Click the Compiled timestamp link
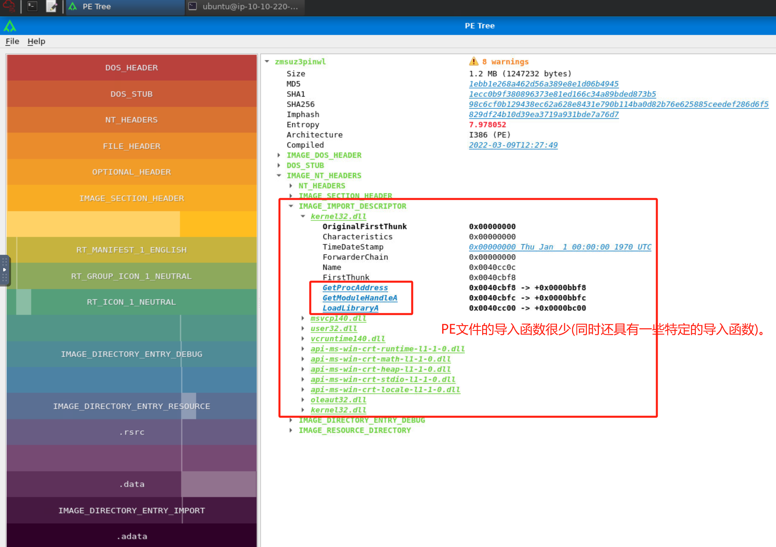 513,145
